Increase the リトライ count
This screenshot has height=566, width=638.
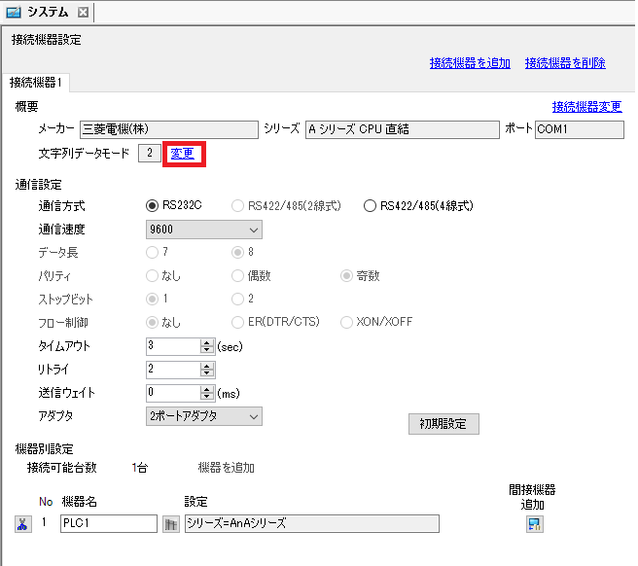[x=207, y=366]
